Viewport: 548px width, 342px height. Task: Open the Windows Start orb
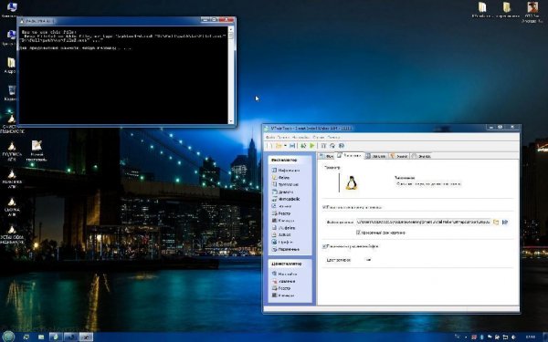9,336
